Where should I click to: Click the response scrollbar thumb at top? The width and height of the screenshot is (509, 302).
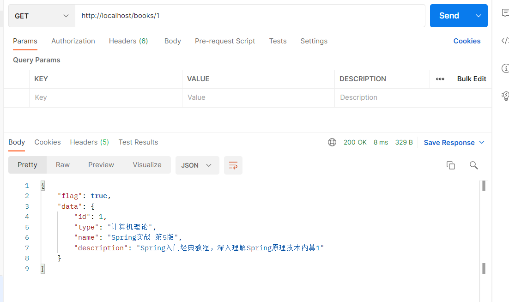(484, 186)
